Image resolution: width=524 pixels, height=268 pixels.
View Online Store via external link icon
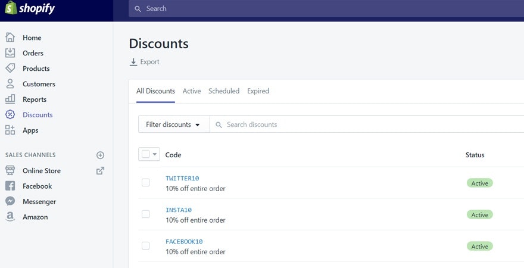(x=100, y=171)
